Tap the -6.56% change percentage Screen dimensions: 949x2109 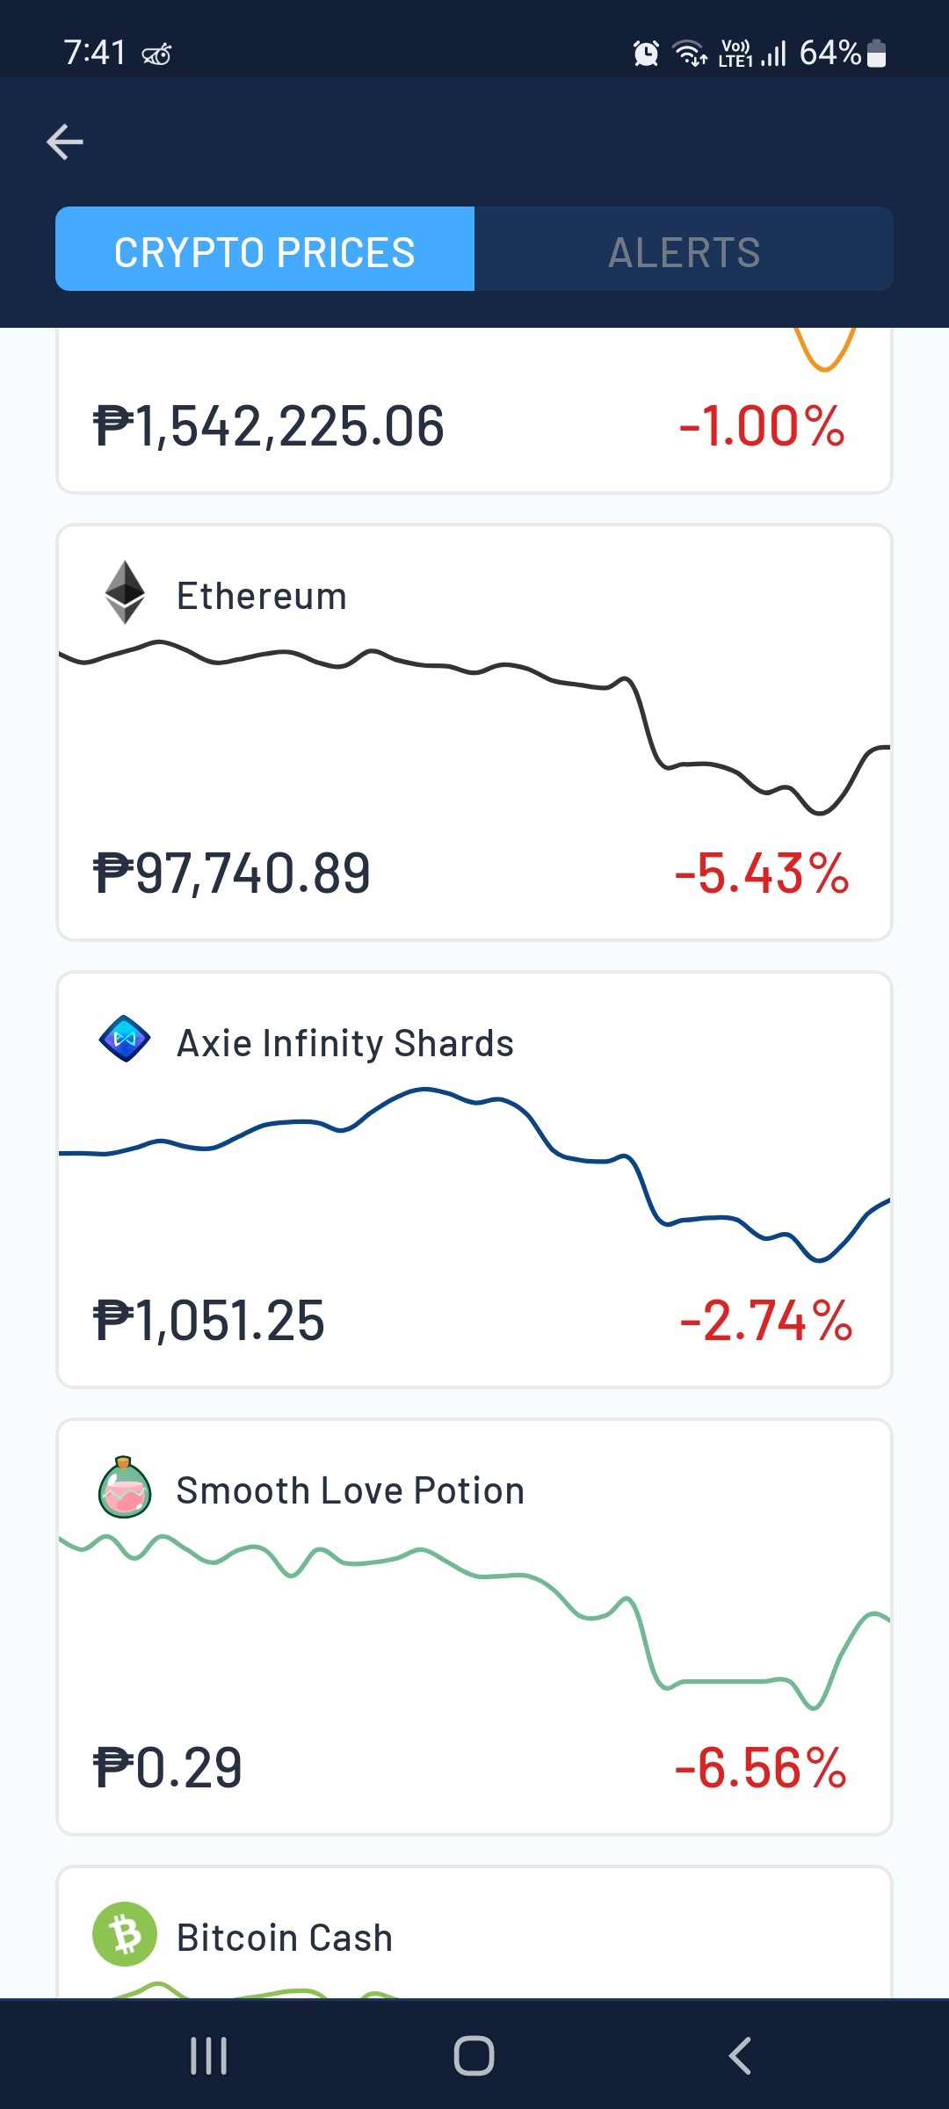coord(761,1768)
